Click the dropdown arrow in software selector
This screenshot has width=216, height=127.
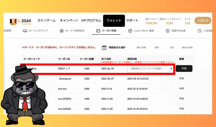171,68
